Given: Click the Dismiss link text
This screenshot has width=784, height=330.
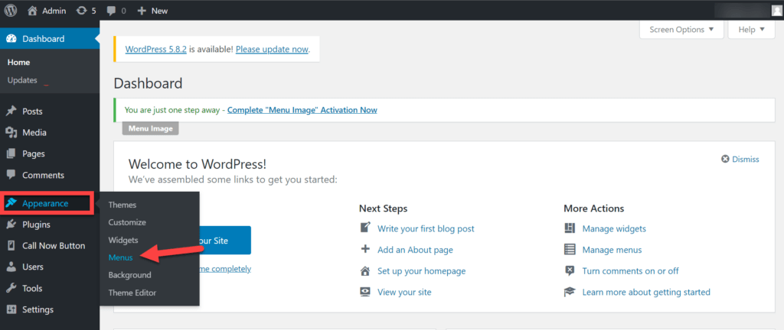Looking at the screenshot, I should (x=746, y=159).
